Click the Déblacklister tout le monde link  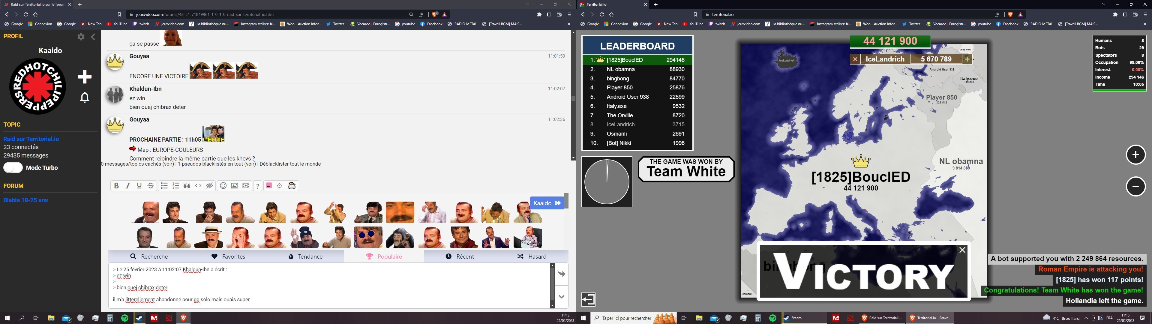[x=290, y=164]
